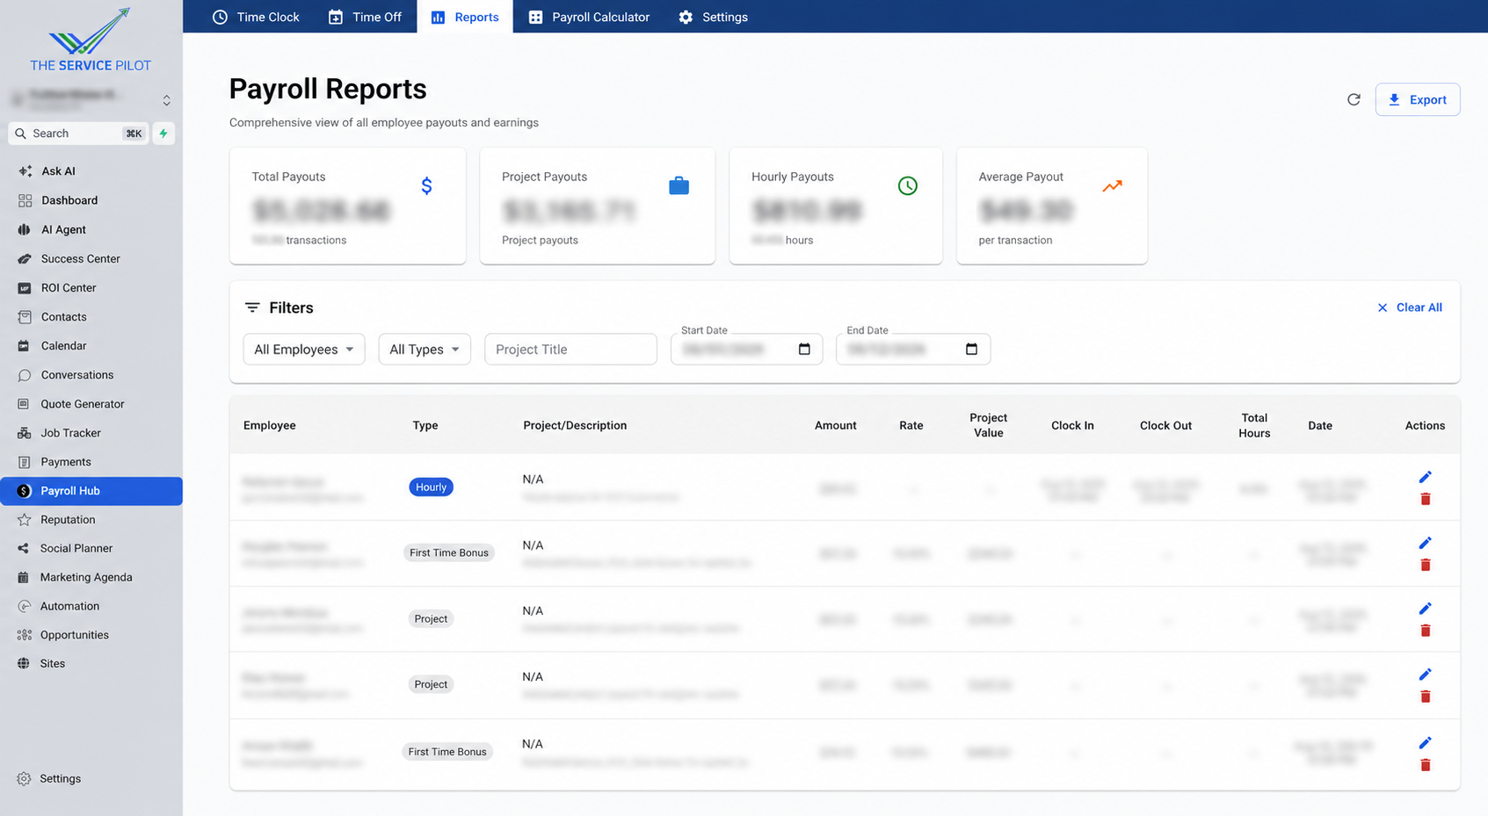
Task: Edit the first First Time Bonus row
Action: (1425, 543)
